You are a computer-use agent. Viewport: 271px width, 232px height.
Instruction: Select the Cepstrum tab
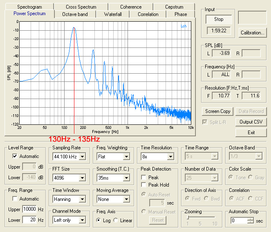click(x=174, y=7)
